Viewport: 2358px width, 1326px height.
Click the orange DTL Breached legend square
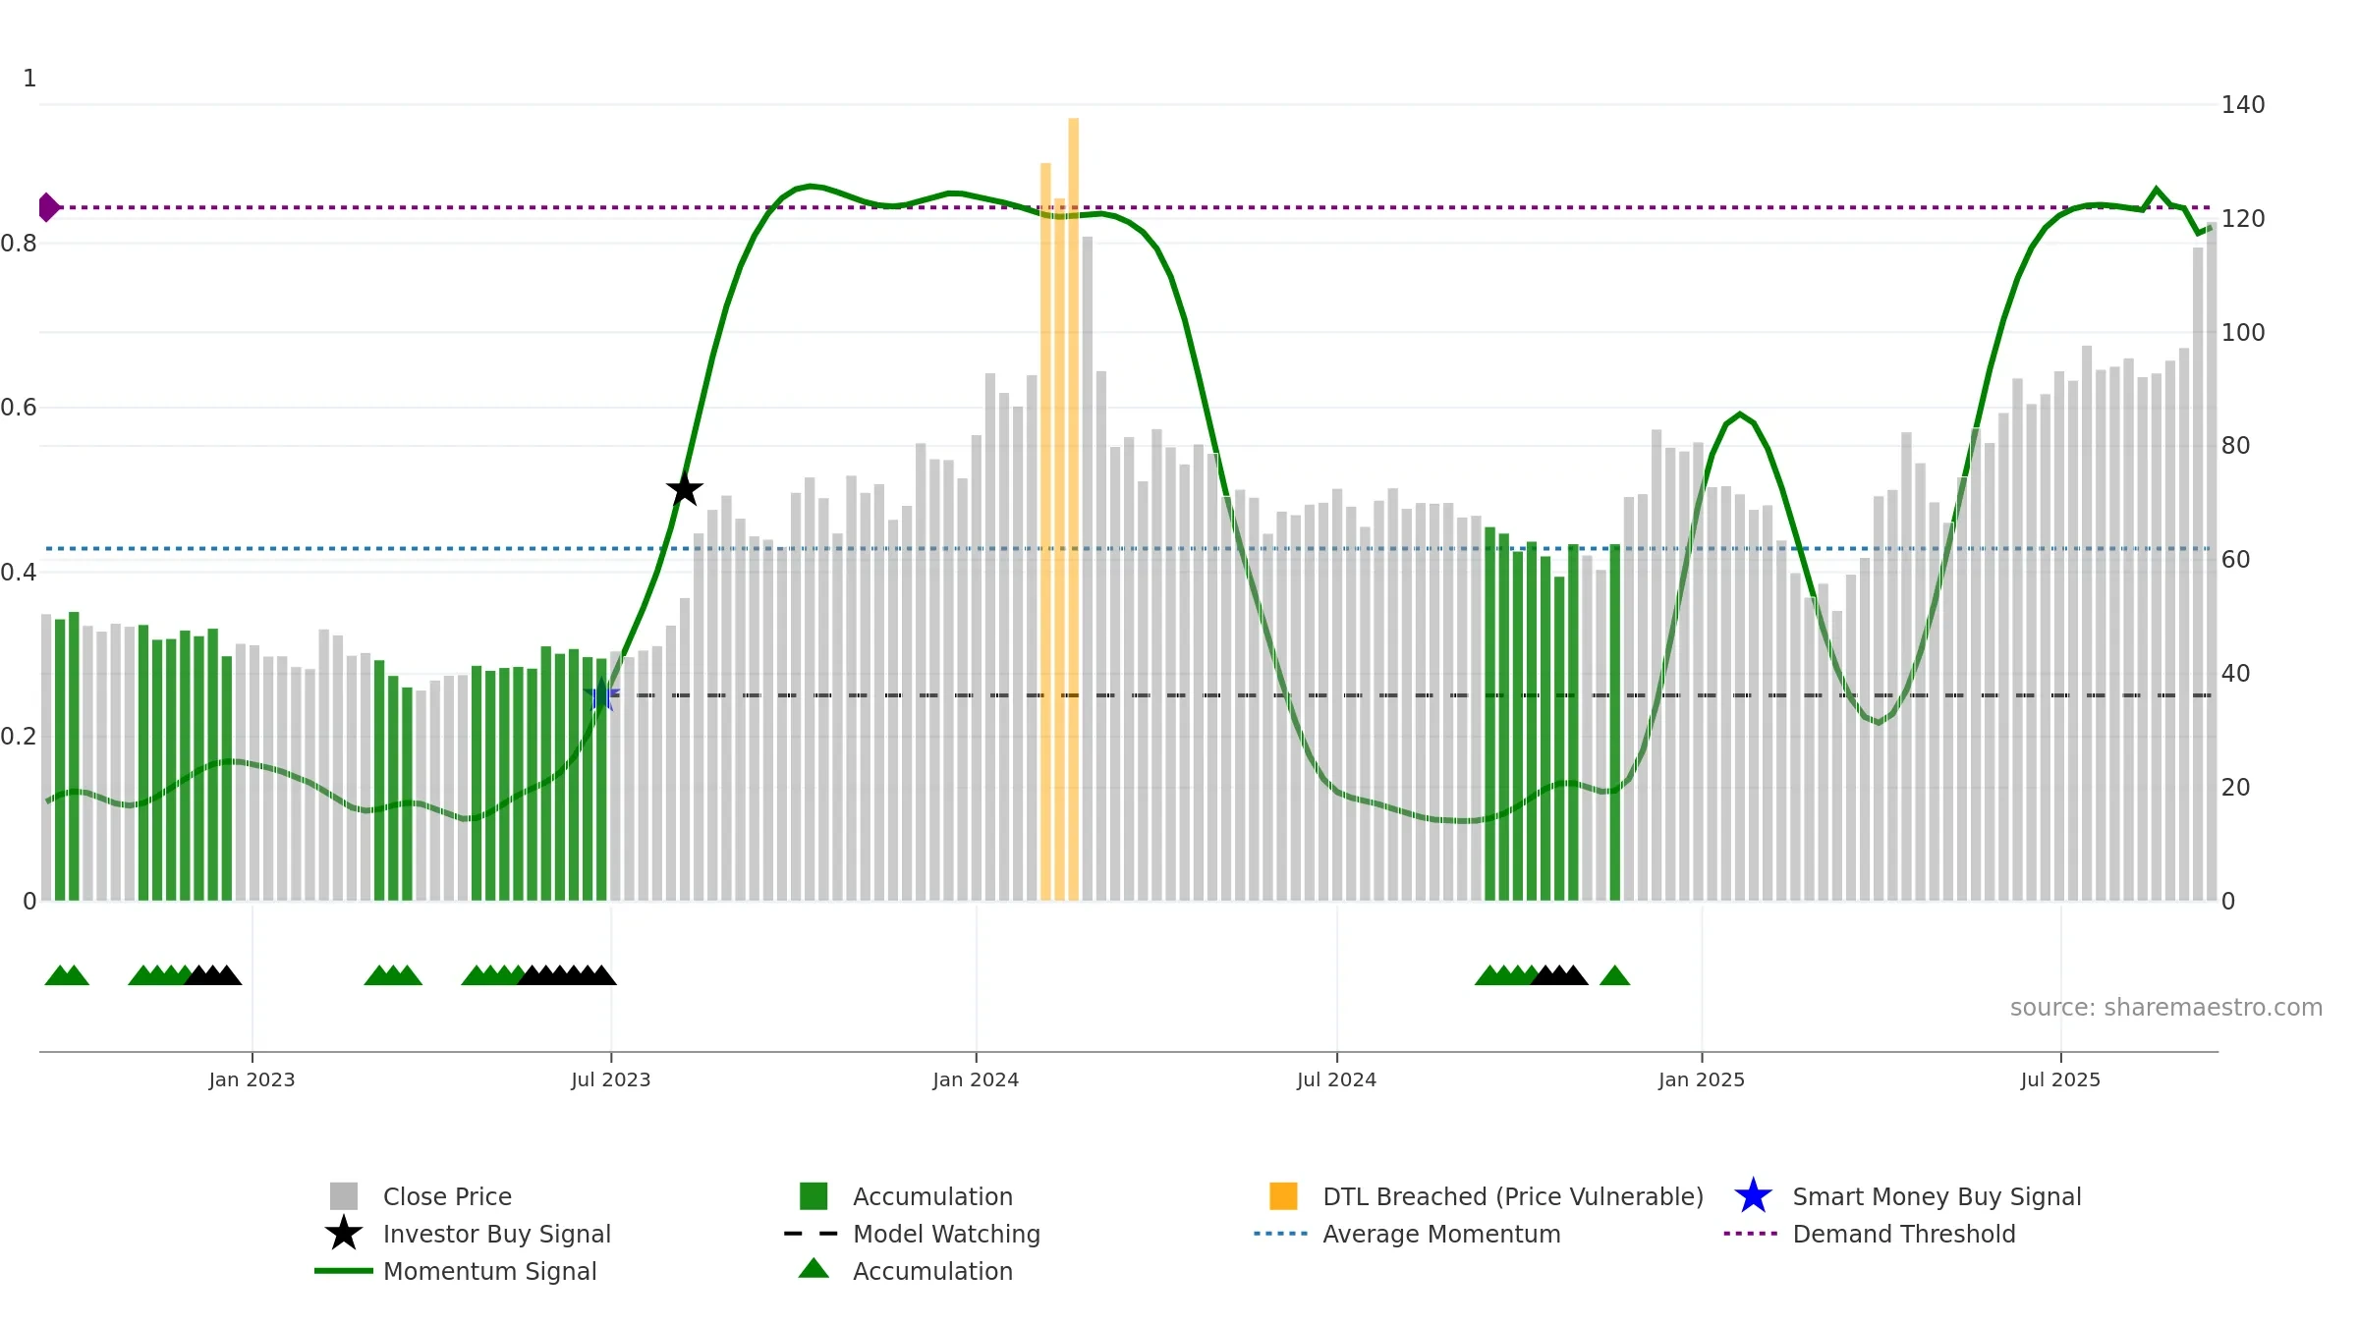click(x=1283, y=1196)
